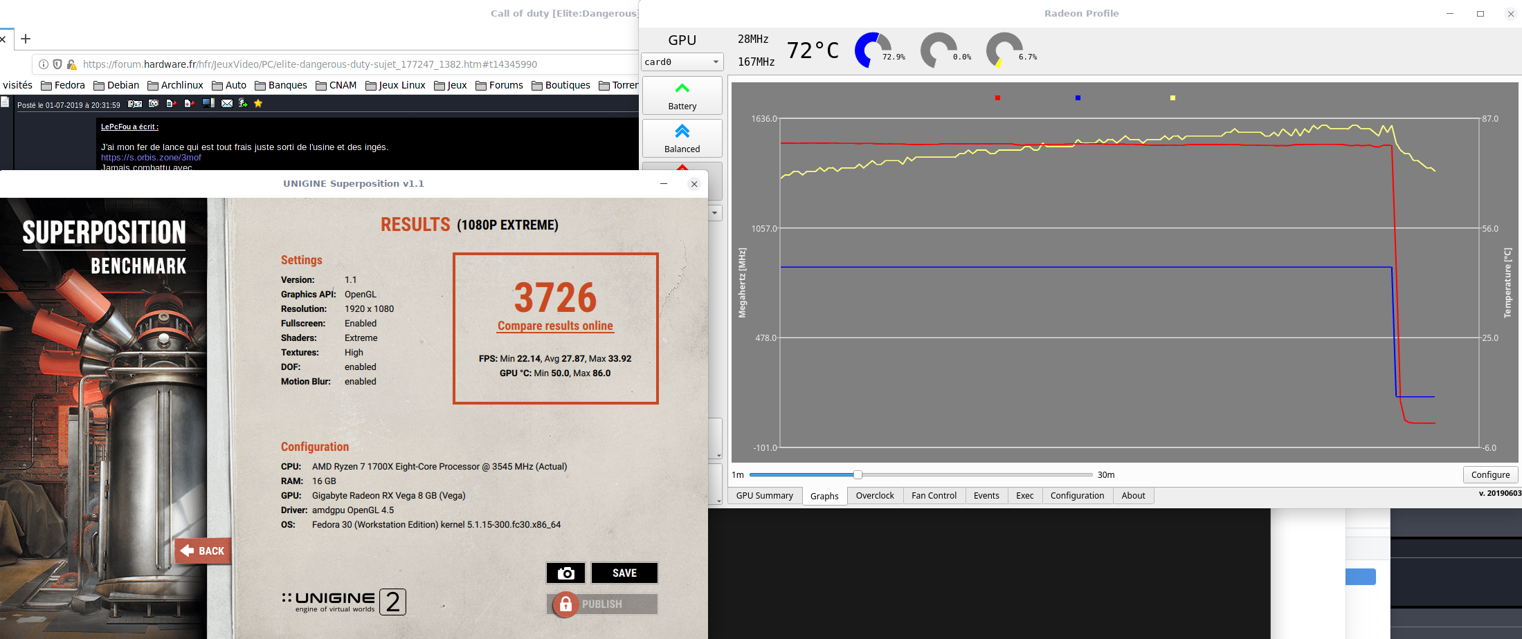Screen dimensions: 1522x639
Task: Open the card0 GPU selector dropdown
Action: pyautogui.click(x=682, y=62)
